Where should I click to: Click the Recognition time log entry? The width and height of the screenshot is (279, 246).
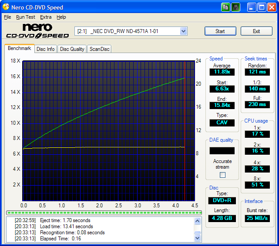pyautogui.click(x=60, y=233)
